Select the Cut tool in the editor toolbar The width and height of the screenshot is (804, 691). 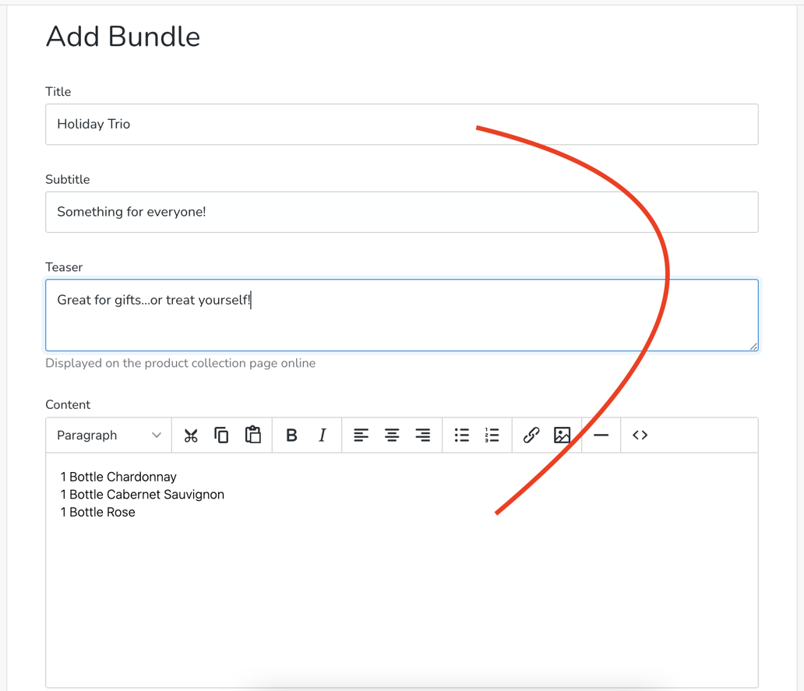pos(191,435)
